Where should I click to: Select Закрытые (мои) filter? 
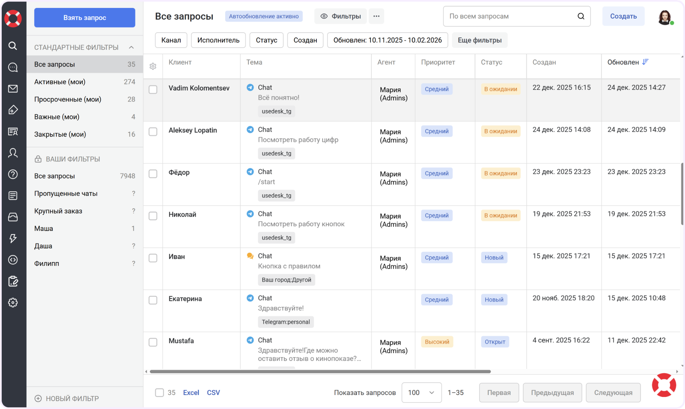pos(85,134)
